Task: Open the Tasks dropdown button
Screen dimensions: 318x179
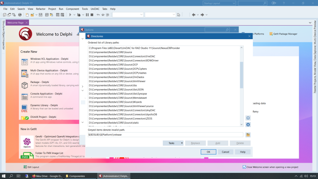Action: coord(173,143)
